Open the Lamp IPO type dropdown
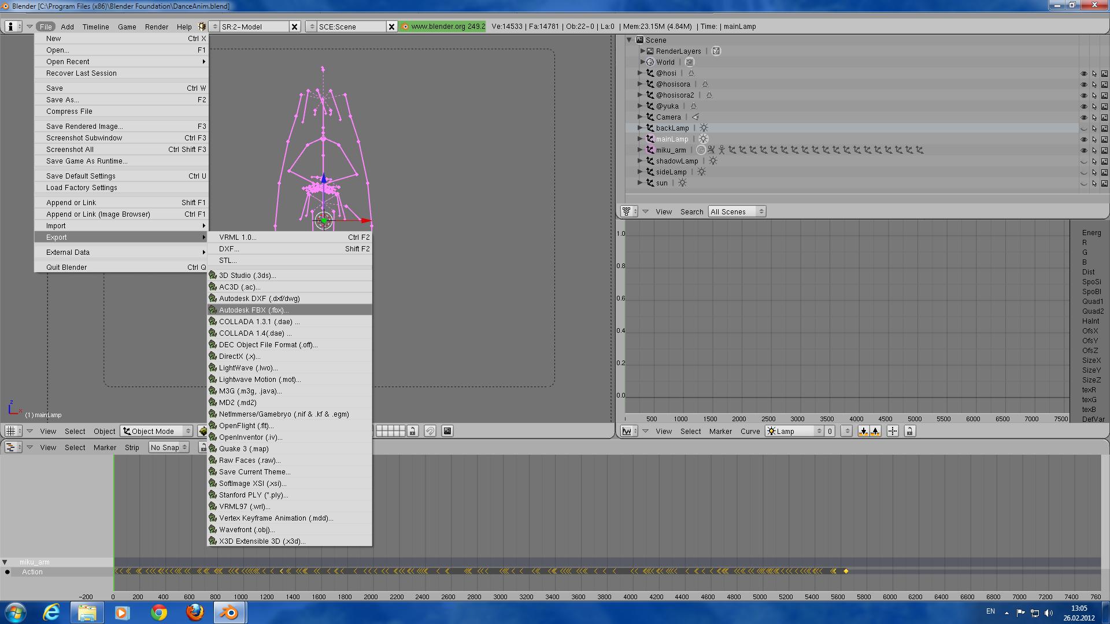 794,431
